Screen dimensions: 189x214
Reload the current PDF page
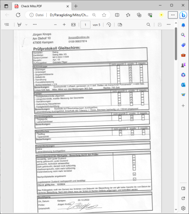(x=18, y=15)
